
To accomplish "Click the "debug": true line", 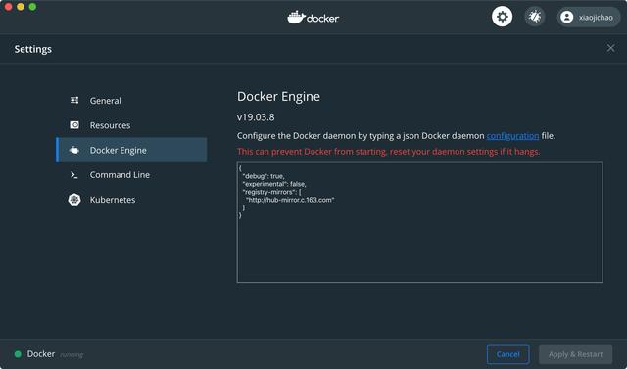I will pyautogui.click(x=264, y=176).
